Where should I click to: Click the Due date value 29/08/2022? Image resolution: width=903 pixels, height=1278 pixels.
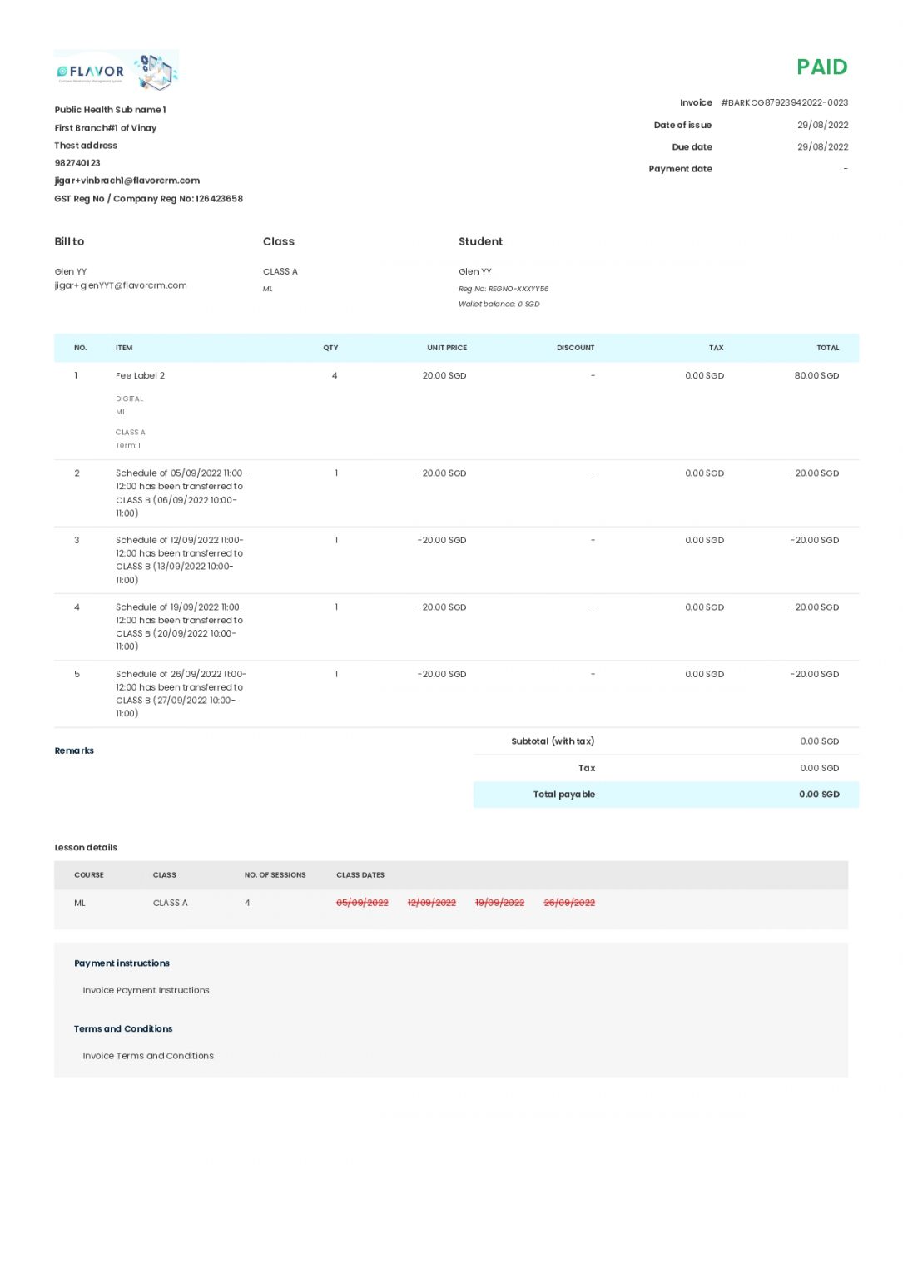pos(823,146)
